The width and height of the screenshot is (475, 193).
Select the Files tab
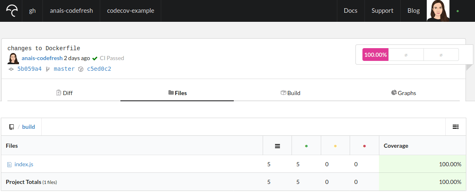coord(177,93)
